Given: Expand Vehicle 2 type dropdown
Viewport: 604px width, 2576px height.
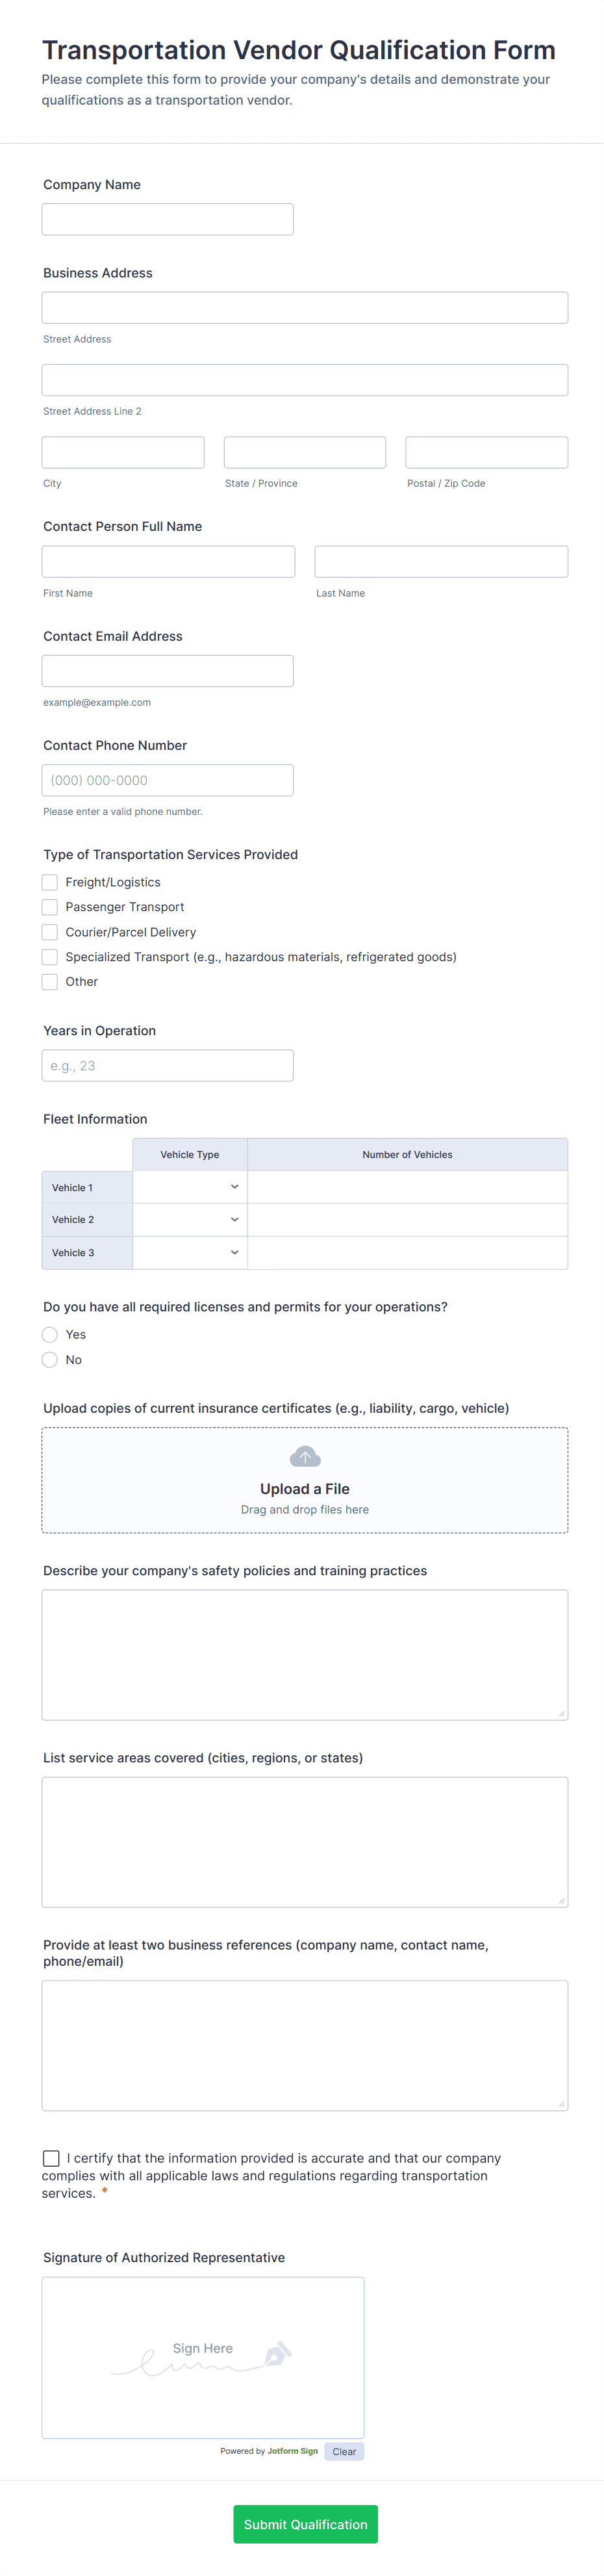Looking at the screenshot, I should pyautogui.click(x=190, y=1219).
